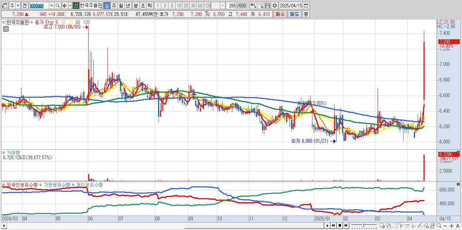
Task: Click the 평 button next to 매도
Action: pos(306,14)
